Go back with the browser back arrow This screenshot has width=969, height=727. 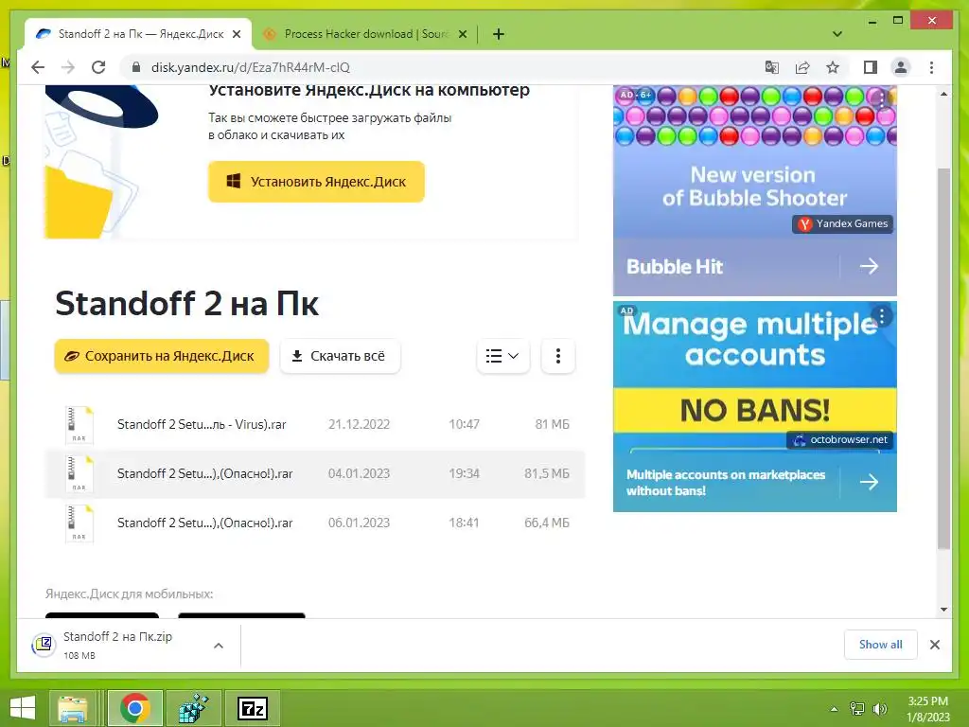coord(38,67)
